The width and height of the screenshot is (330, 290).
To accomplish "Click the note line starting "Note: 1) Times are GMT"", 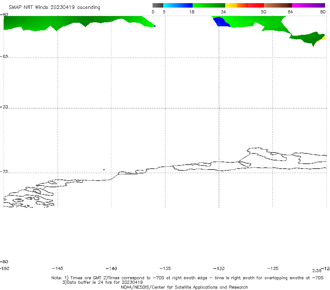I will tap(187, 278).
